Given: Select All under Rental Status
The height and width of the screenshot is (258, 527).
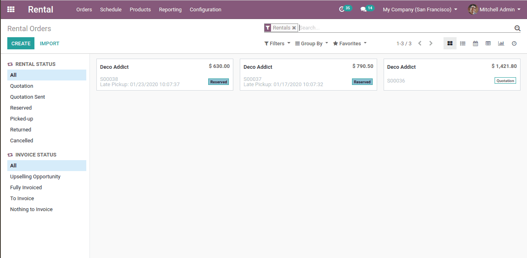Looking at the screenshot, I should pyautogui.click(x=47, y=75).
